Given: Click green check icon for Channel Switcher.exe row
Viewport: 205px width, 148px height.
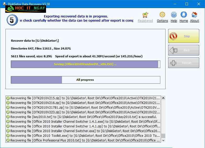Looking at the screenshot, I should pos(8,131).
